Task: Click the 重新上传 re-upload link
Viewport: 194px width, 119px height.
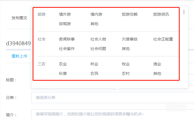Action: [x=19, y=56]
